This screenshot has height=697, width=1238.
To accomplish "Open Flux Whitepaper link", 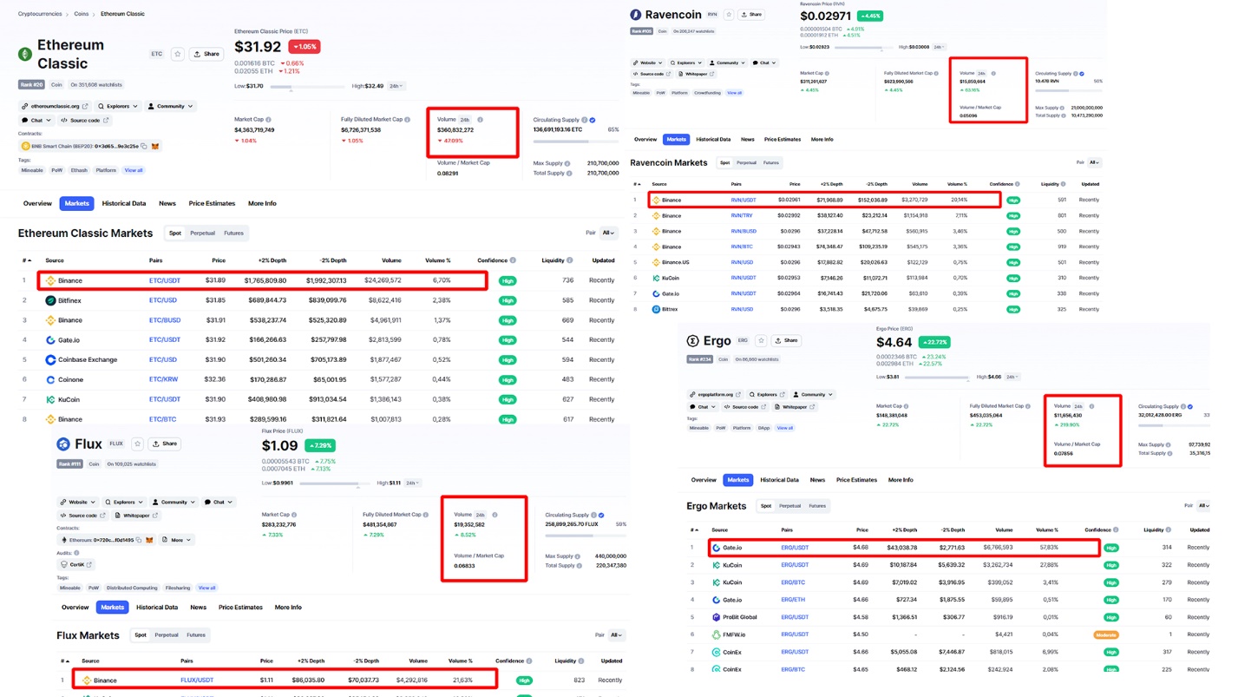I will 137,516.
